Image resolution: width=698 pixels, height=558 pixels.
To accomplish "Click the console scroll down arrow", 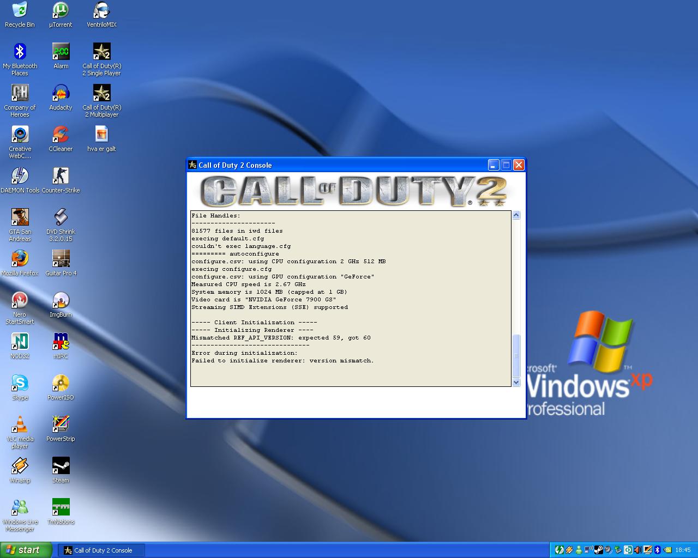I will tap(516, 383).
